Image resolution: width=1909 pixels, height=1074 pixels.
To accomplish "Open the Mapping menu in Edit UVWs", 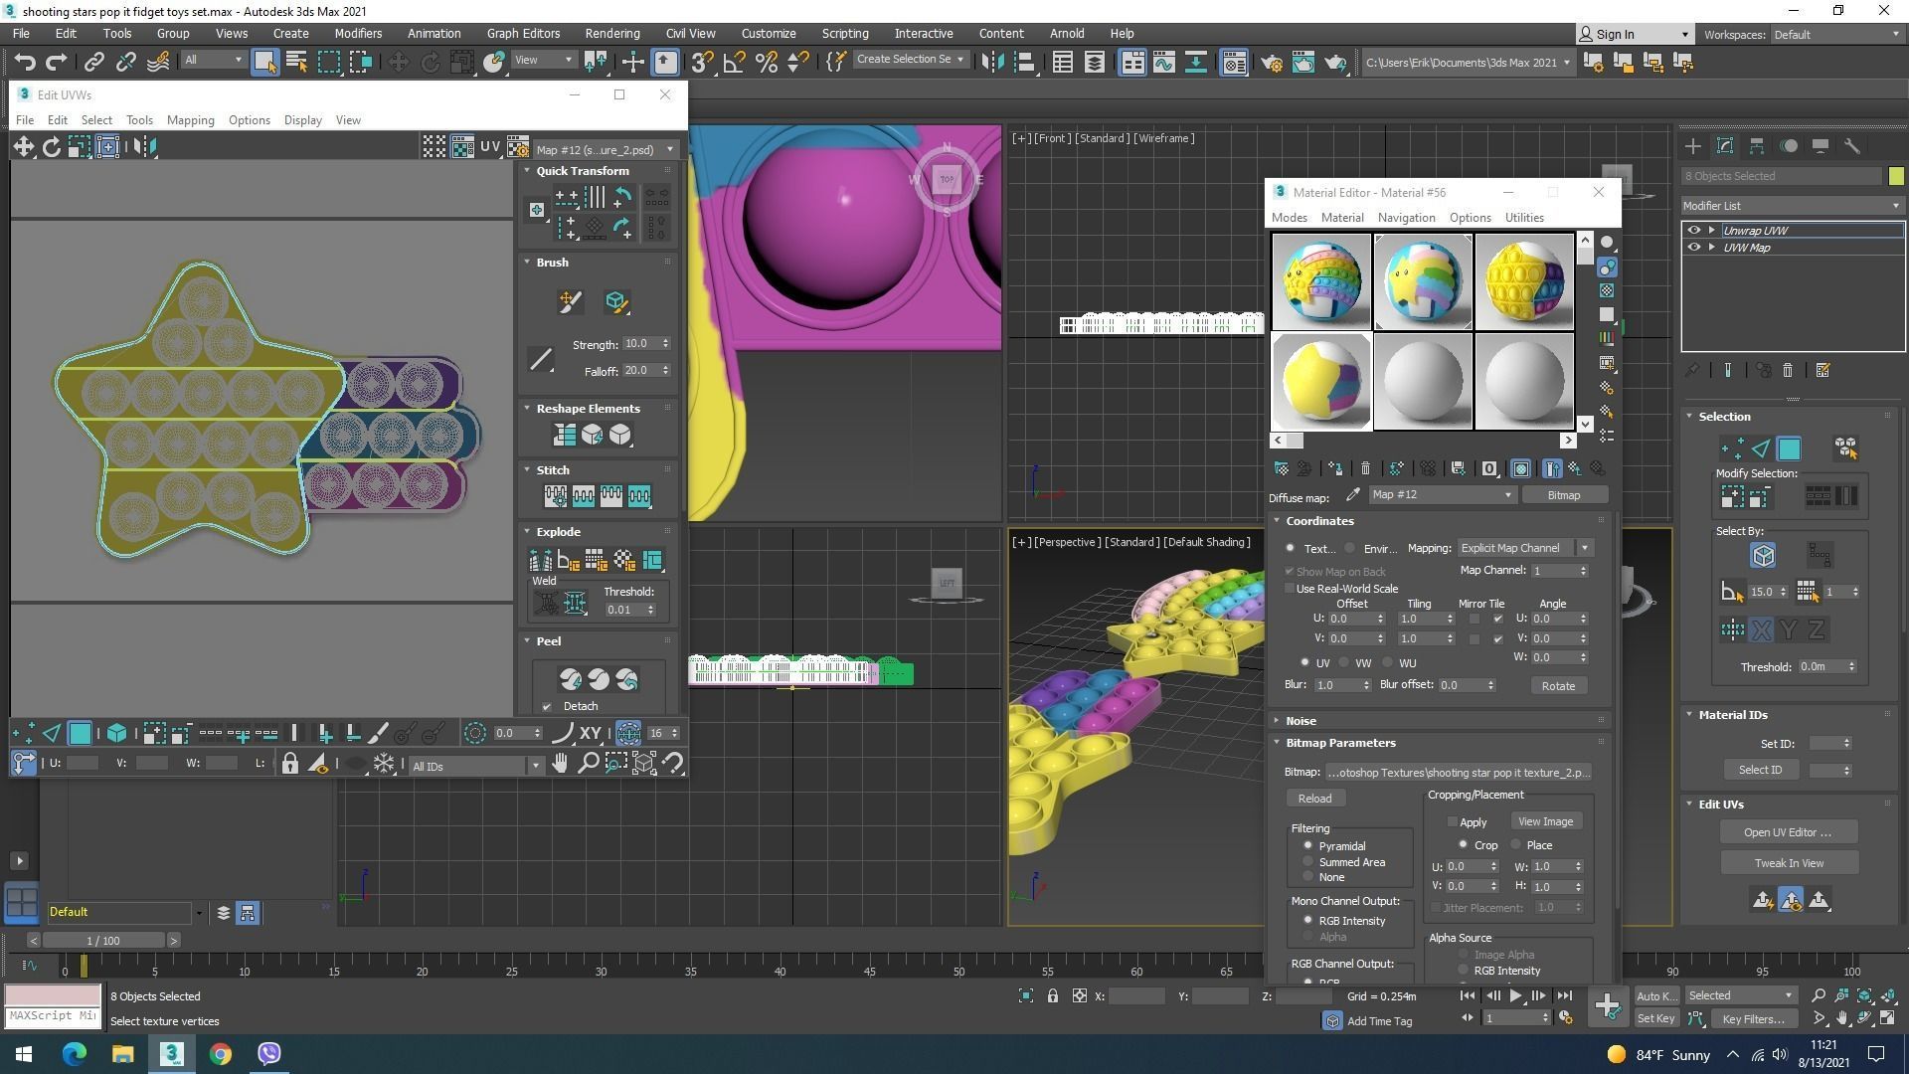I will click(x=190, y=120).
